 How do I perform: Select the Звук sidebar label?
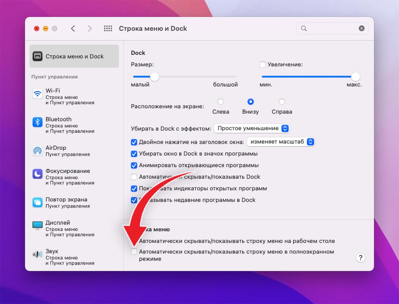tap(52, 251)
